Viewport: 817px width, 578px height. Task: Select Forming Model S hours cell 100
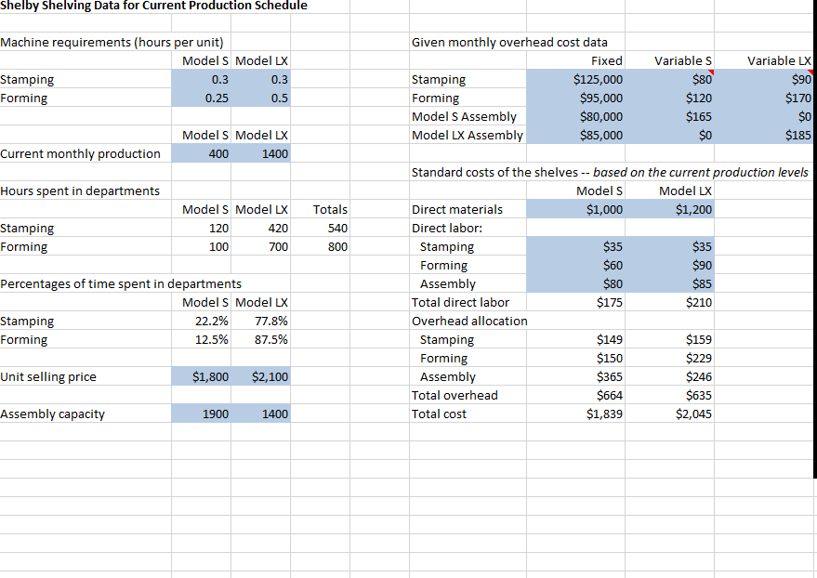click(201, 247)
